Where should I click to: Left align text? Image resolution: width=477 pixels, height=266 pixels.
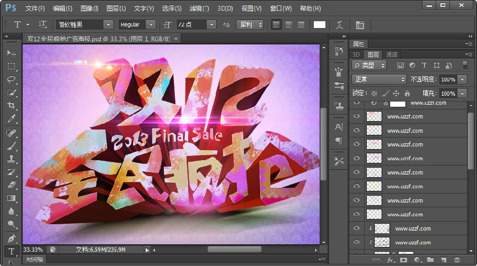click(276, 25)
